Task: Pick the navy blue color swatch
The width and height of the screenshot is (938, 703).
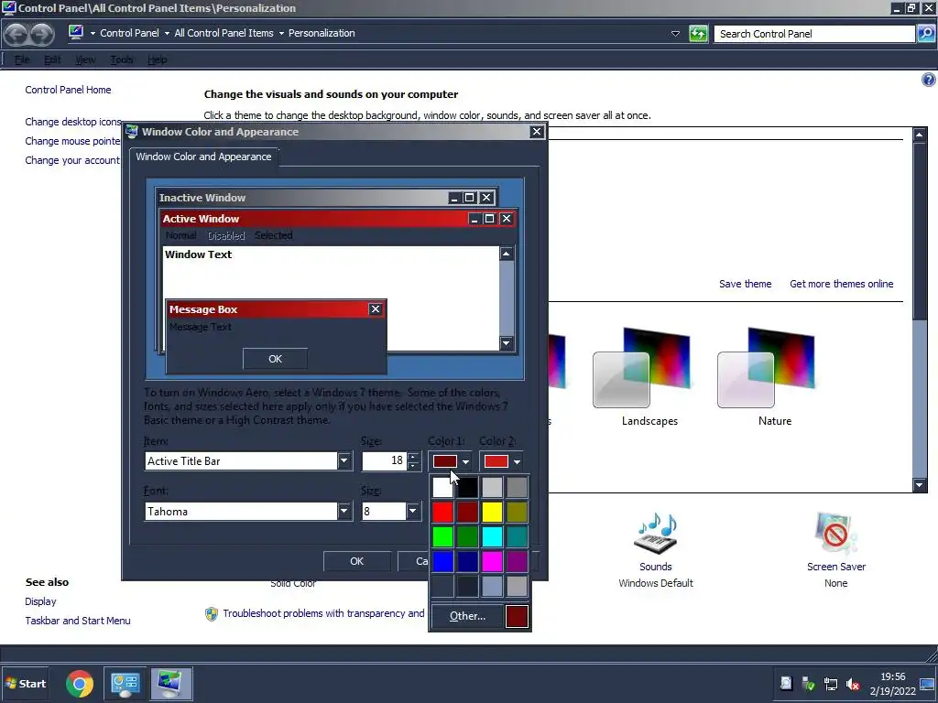Action: (467, 561)
